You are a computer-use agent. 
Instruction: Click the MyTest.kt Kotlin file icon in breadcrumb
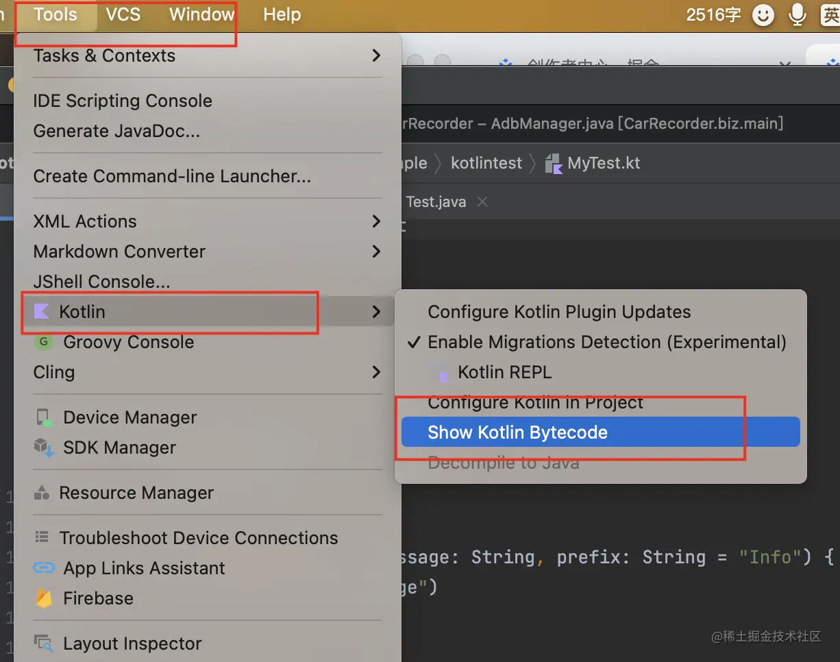click(x=554, y=163)
